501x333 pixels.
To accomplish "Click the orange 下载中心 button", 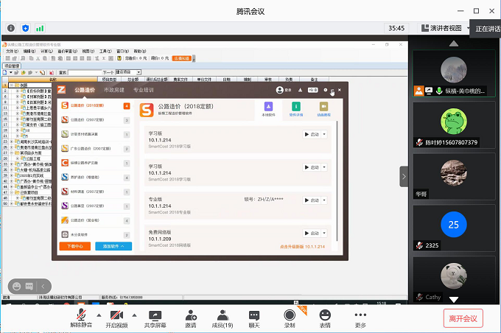I will pos(75,246).
